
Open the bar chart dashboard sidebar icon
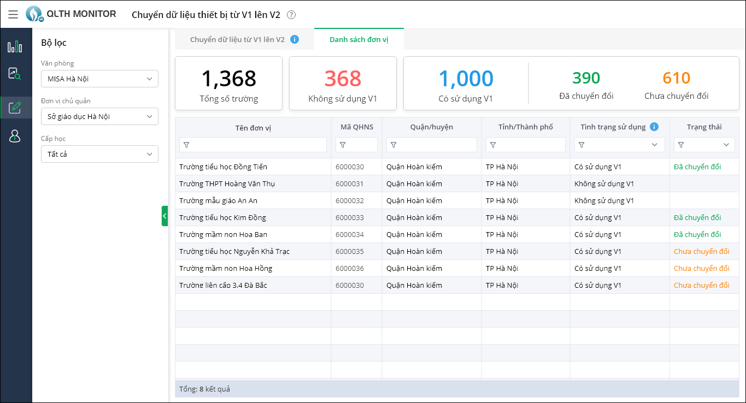[x=15, y=46]
